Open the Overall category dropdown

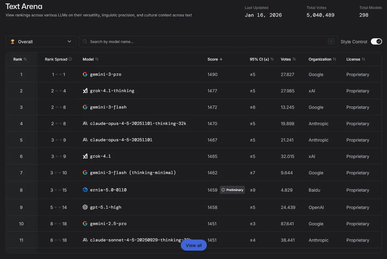tap(41, 41)
